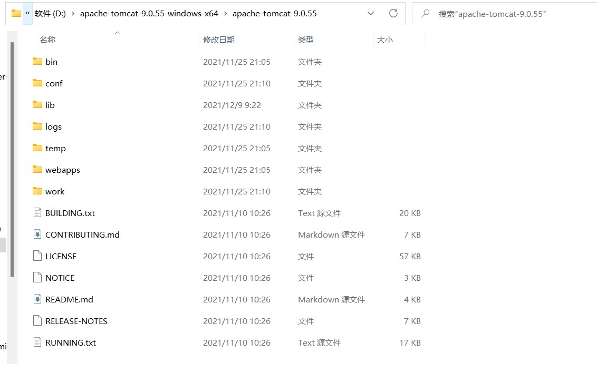Click the LICENSE file icon
The height and width of the screenshot is (372, 597).
pos(37,256)
